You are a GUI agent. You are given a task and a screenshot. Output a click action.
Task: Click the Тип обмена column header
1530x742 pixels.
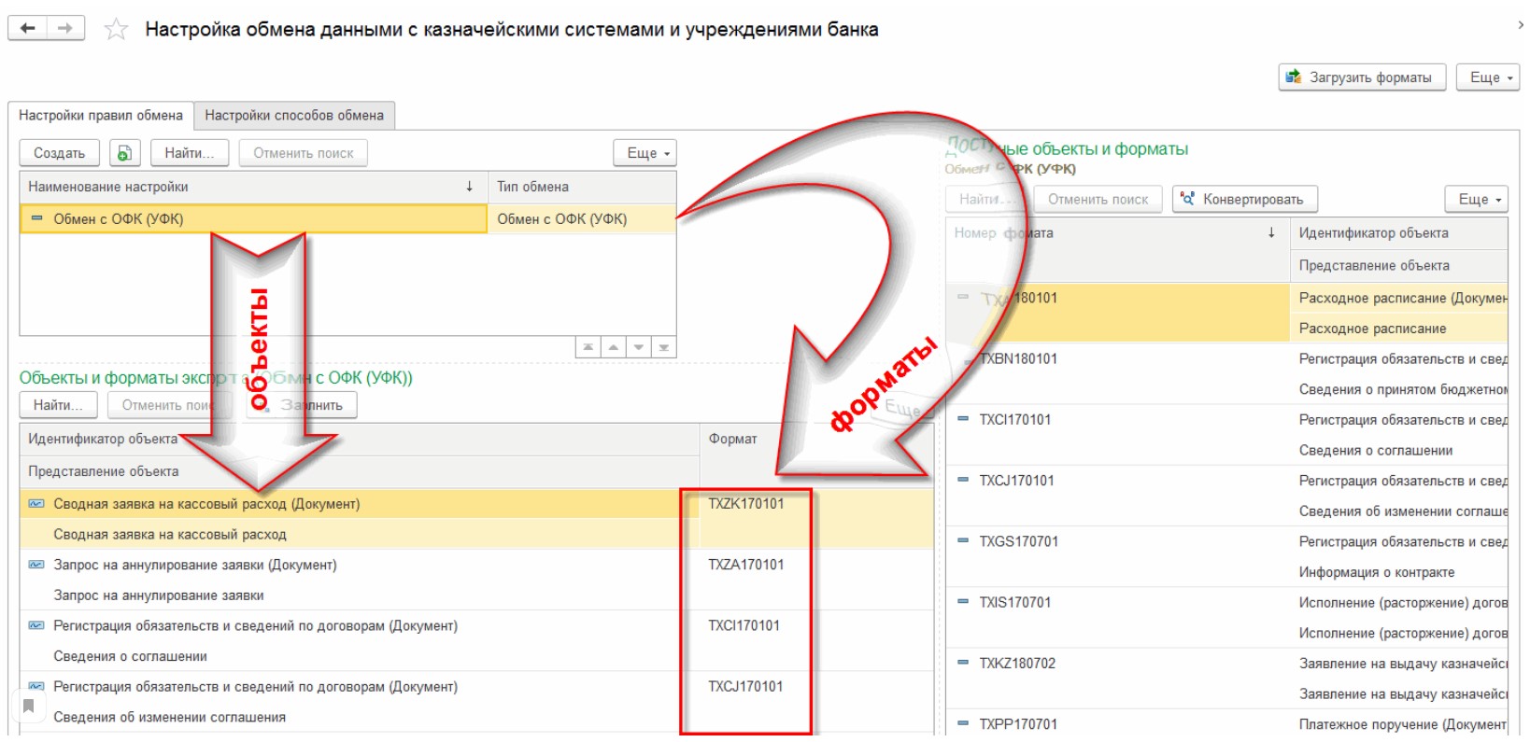point(582,187)
